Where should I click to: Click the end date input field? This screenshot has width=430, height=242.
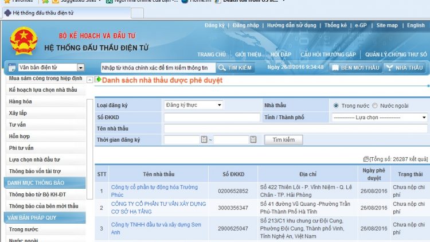(231, 140)
